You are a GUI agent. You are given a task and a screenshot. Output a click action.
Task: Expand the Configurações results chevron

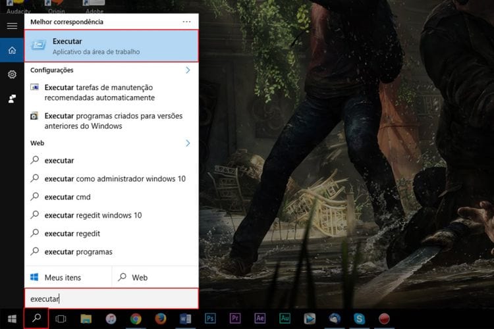pos(188,70)
